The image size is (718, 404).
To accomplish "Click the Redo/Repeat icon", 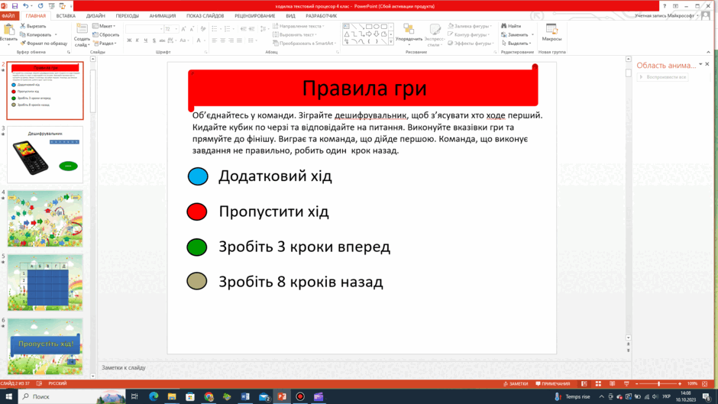I will [x=40, y=6].
